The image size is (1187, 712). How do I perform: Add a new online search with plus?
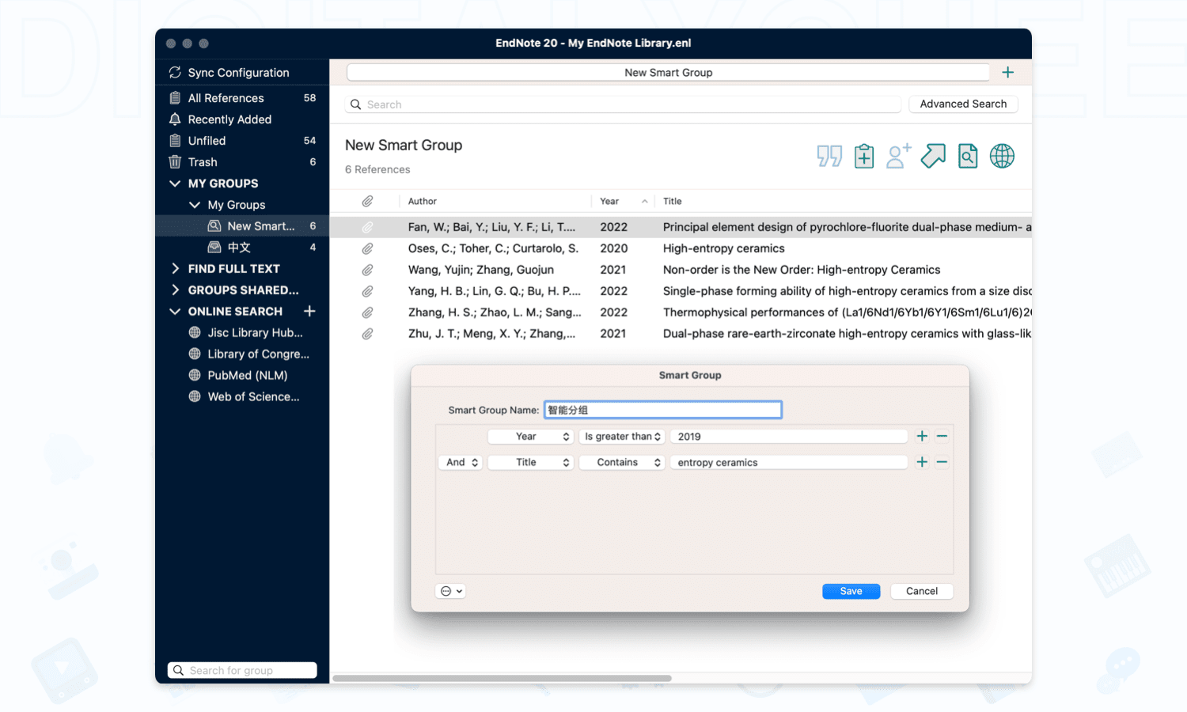[x=309, y=311]
